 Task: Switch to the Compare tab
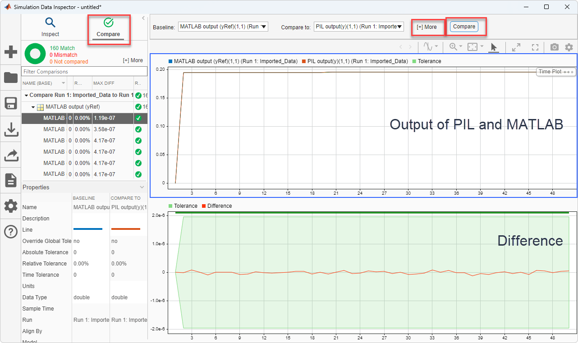click(x=108, y=27)
